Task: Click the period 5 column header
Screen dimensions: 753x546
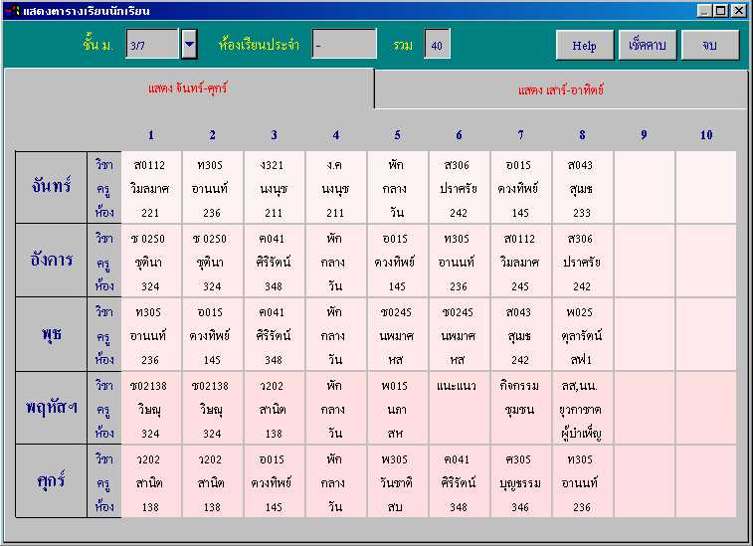Action: tap(397, 135)
